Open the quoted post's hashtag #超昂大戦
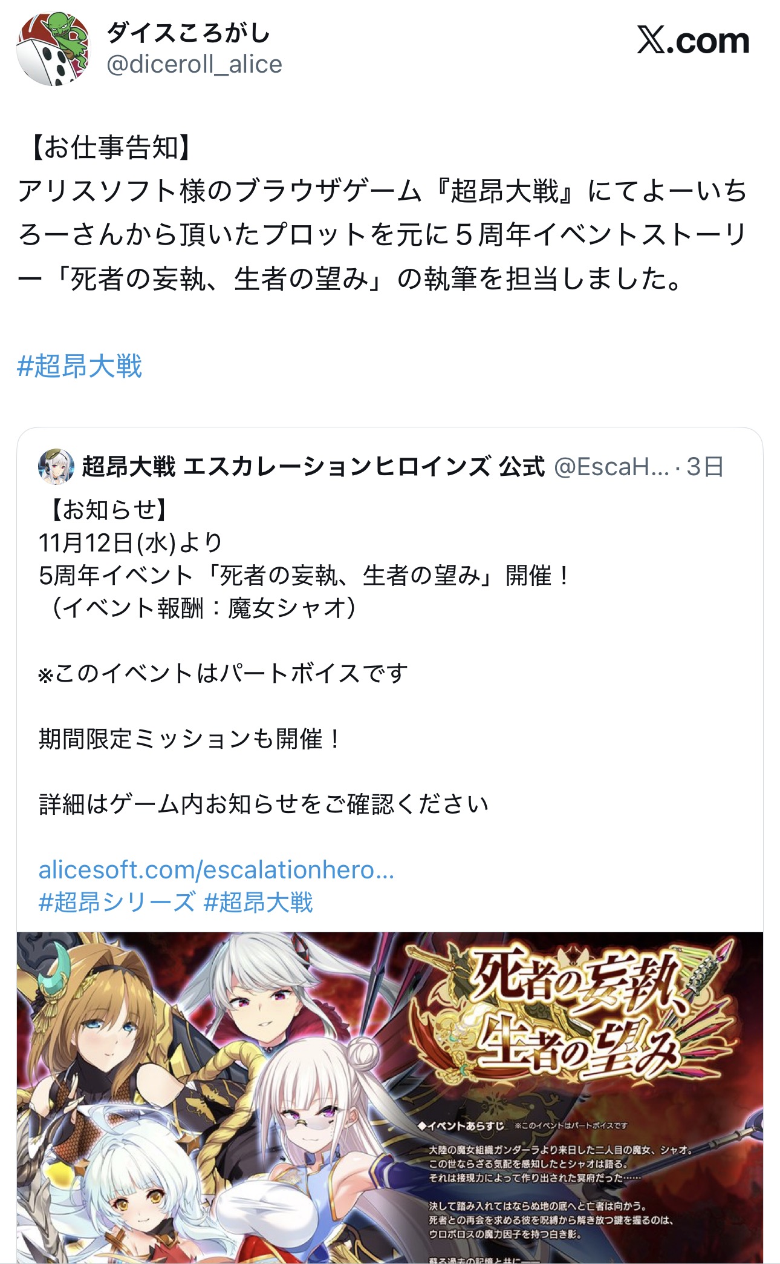The height and width of the screenshot is (1264, 780). point(259,902)
